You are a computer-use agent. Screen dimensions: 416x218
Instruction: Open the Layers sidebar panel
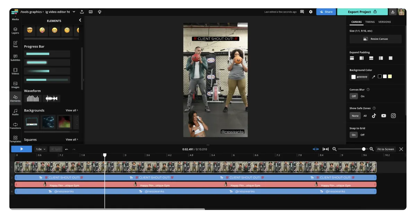click(15, 31)
